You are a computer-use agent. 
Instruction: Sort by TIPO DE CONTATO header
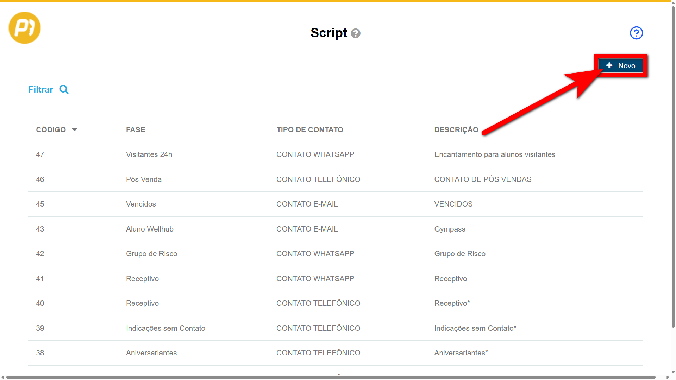pos(309,130)
